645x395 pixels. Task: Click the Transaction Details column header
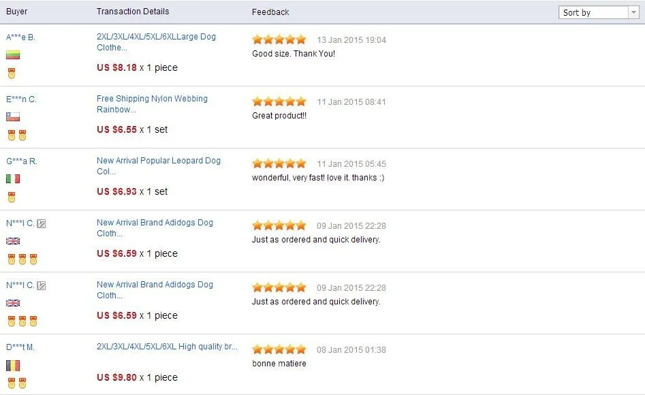point(133,12)
